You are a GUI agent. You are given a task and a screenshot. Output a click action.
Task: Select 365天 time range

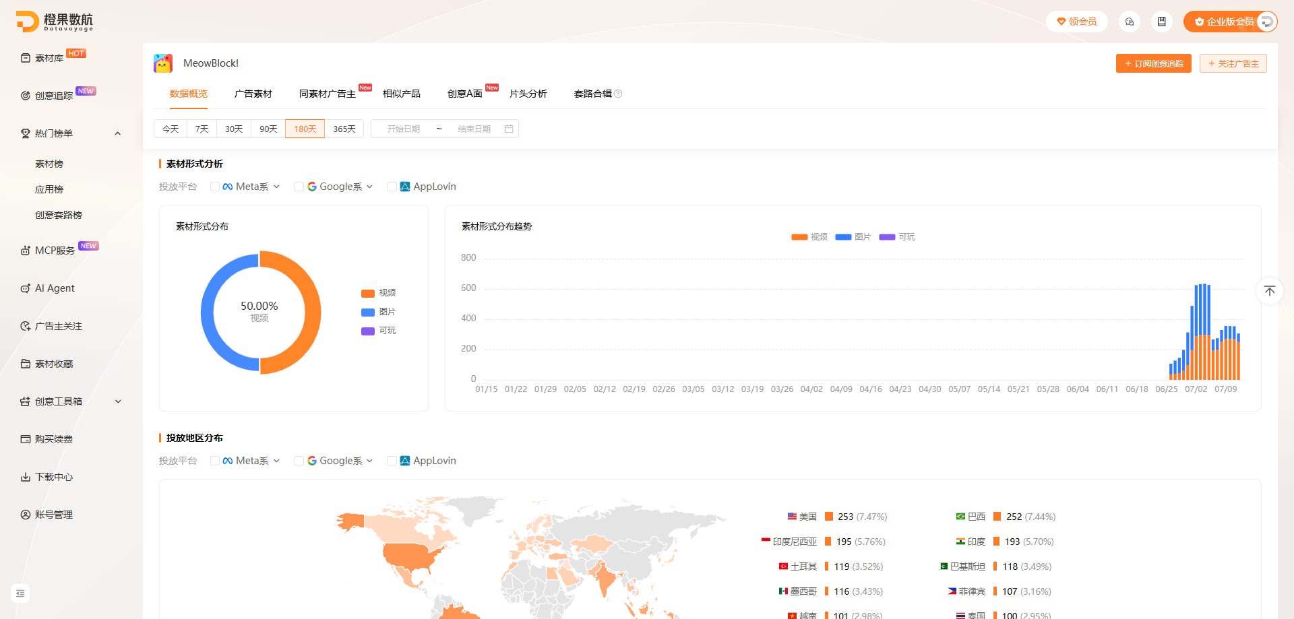click(344, 129)
